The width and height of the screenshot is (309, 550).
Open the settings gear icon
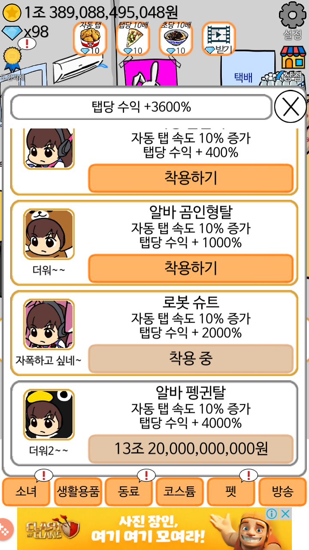coord(293,16)
